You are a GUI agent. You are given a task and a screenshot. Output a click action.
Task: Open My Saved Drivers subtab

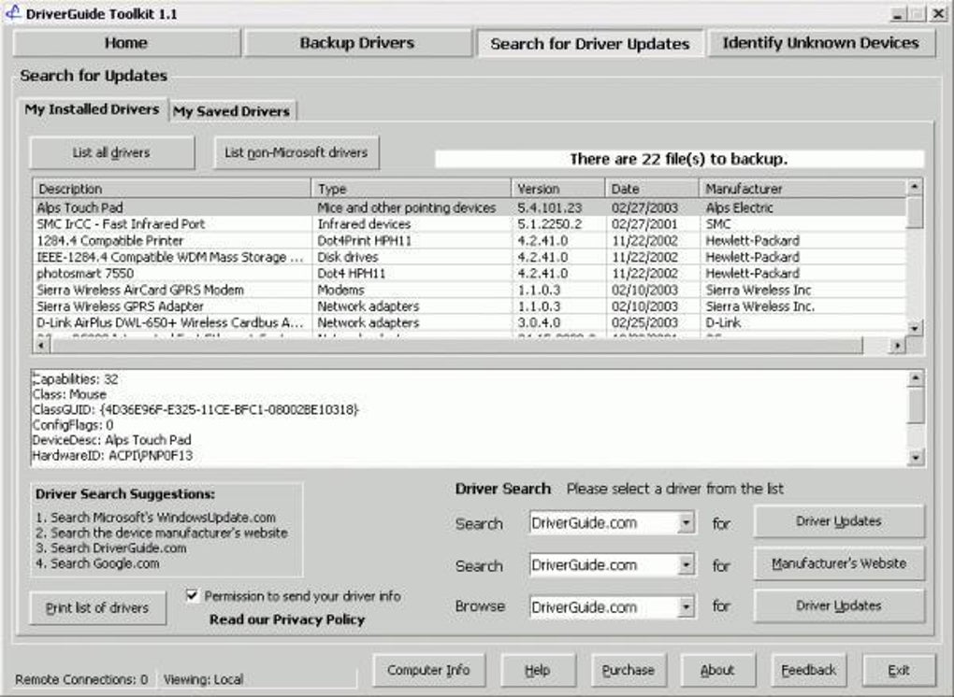(231, 111)
